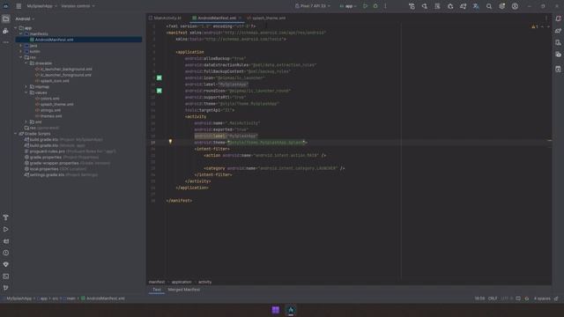This screenshot has width=564, height=317.
Task: Collapse the Gradle Scripts node
Action: pos(16,134)
